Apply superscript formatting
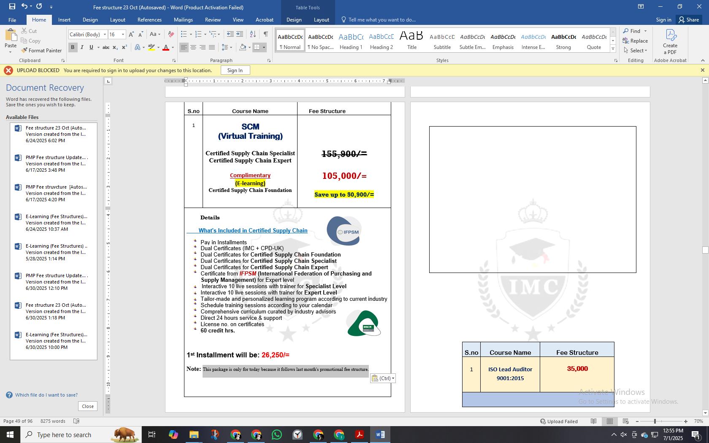This screenshot has height=443, width=709. pos(124,47)
